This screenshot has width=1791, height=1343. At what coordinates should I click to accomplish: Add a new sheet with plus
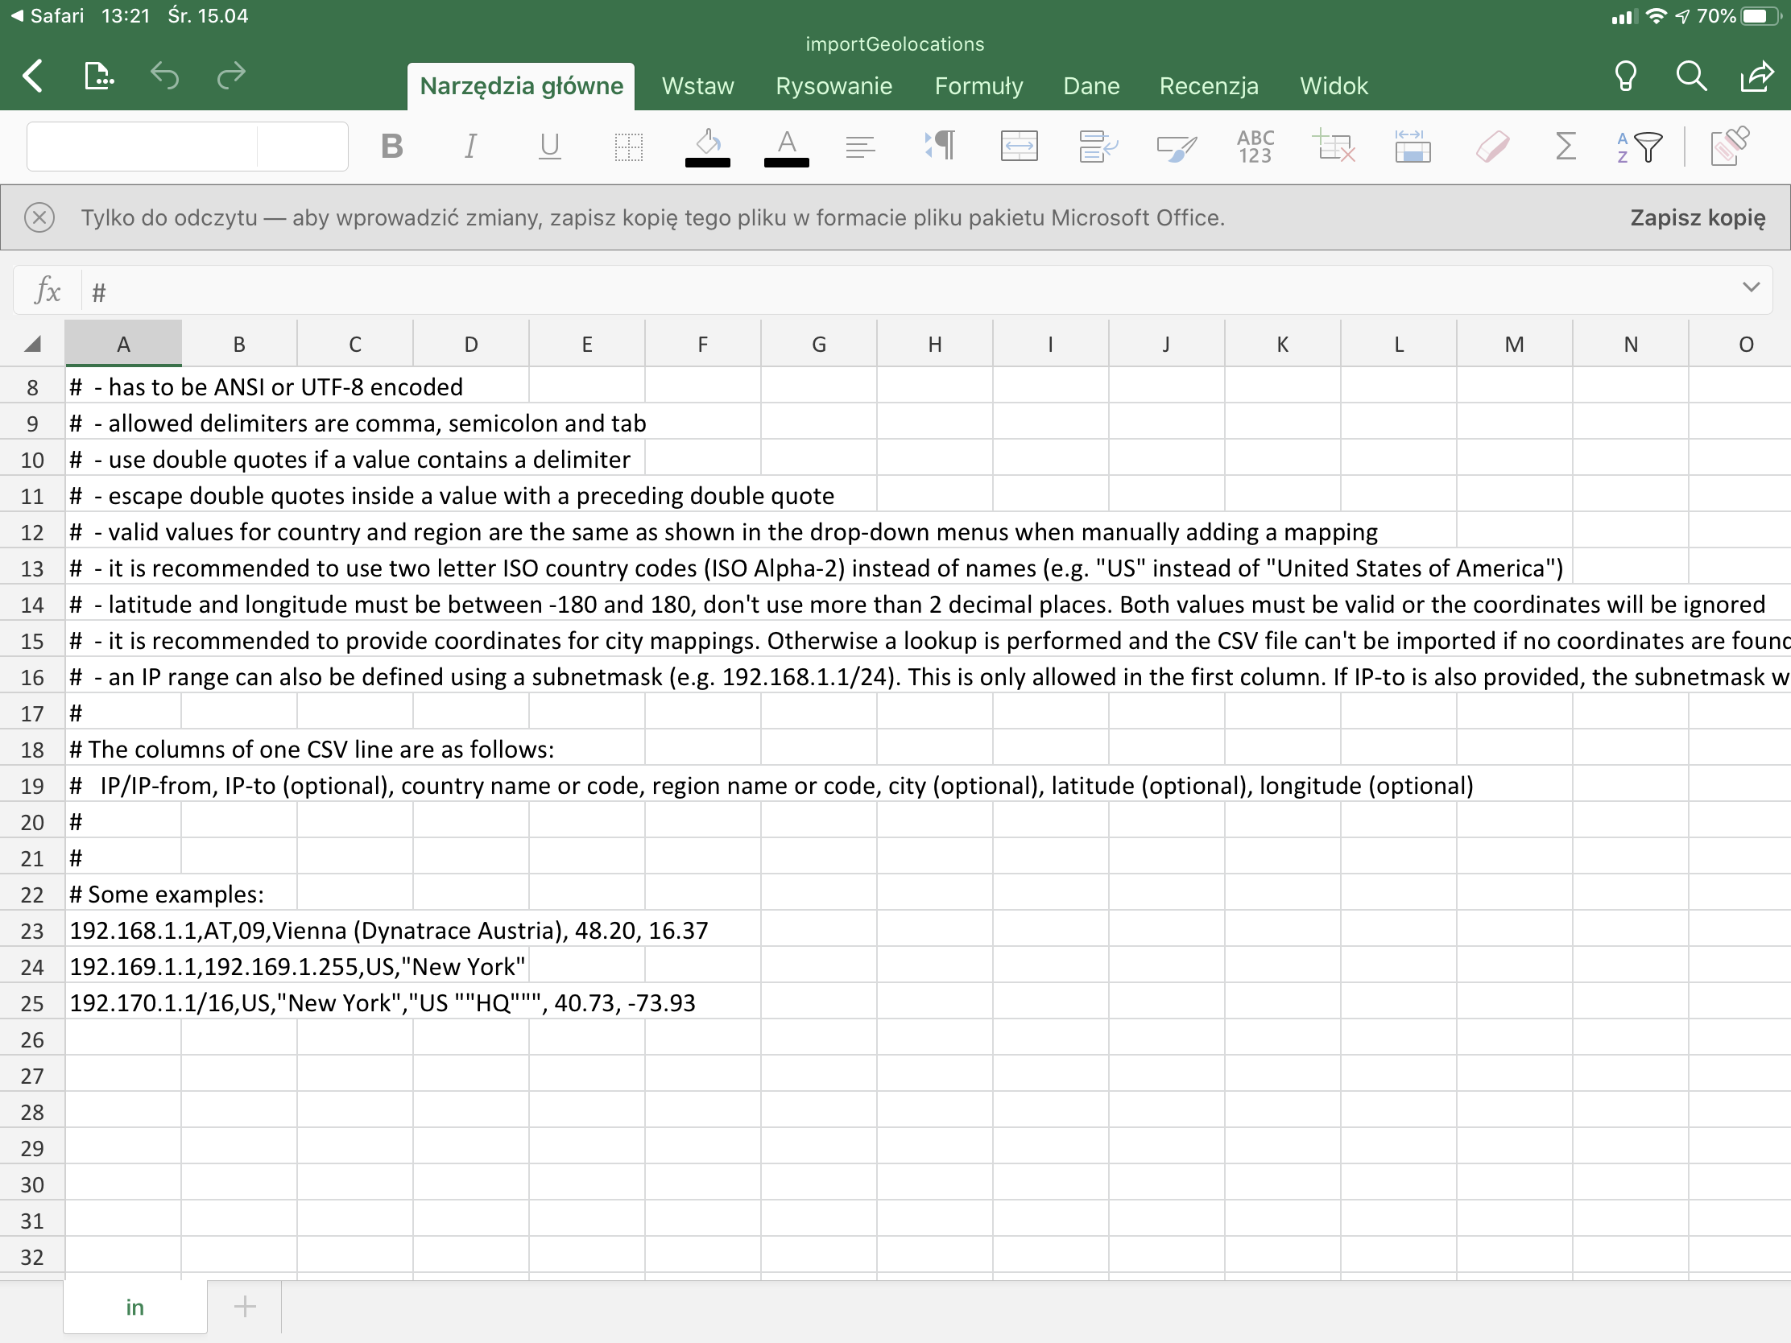point(245,1306)
